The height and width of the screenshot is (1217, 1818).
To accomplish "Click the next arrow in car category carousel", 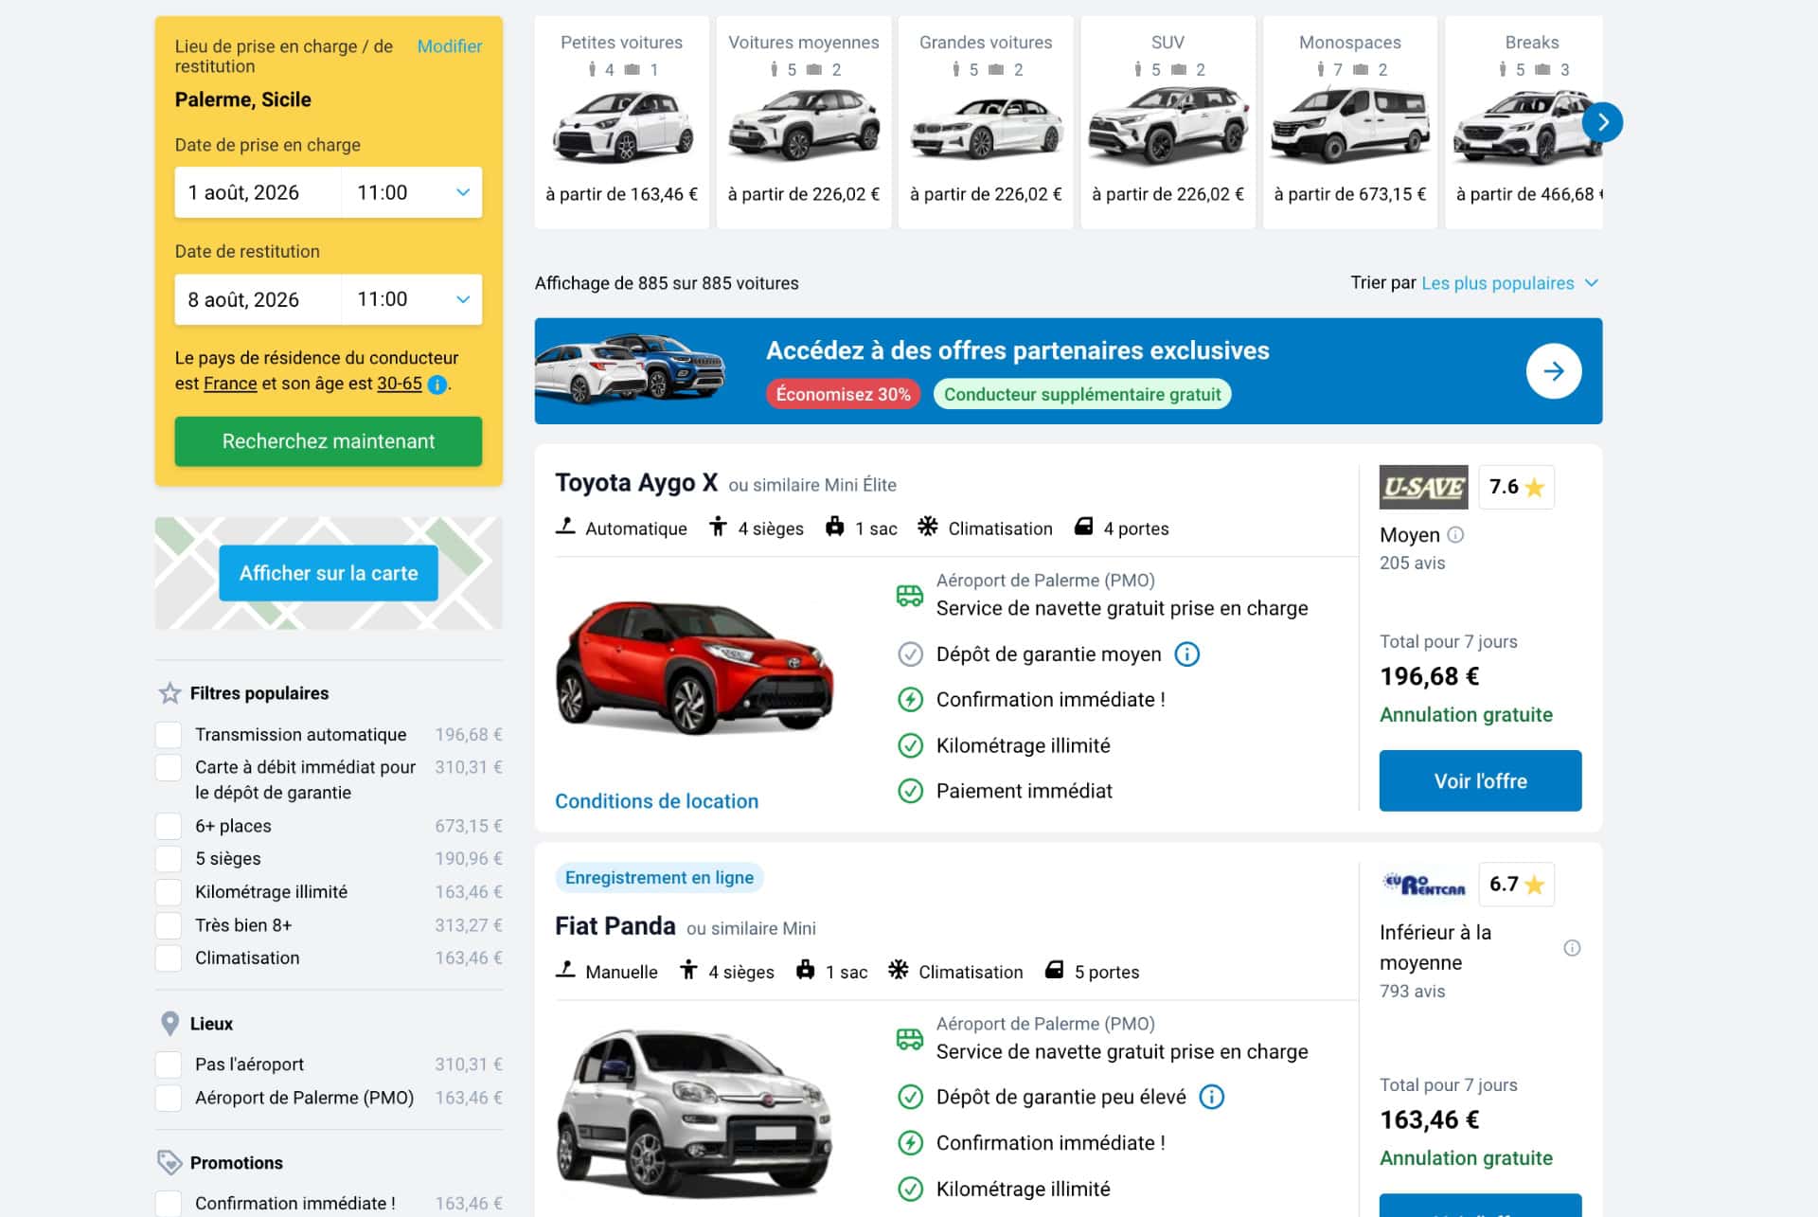I will pyautogui.click(x=1602, y=122).
